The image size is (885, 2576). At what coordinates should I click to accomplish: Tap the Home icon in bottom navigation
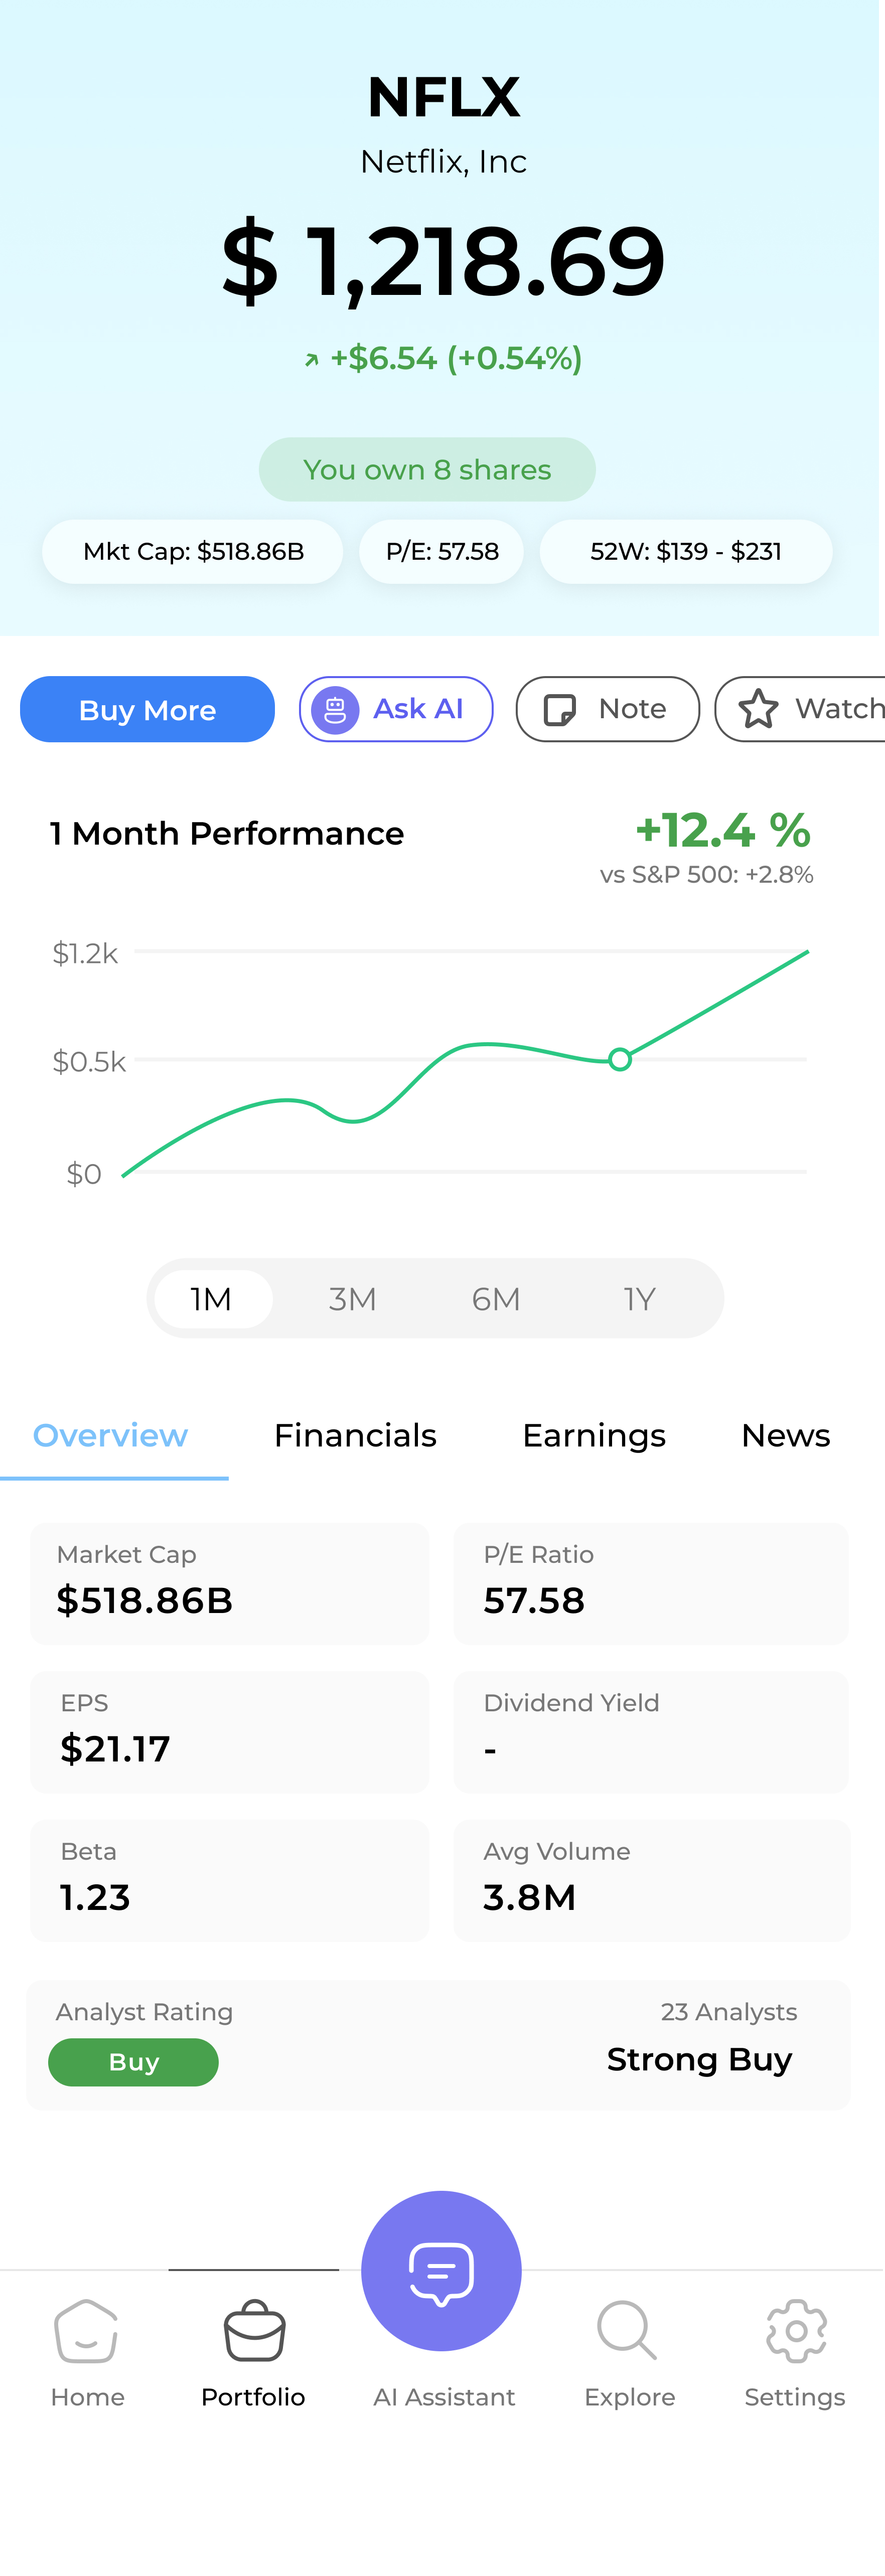87,2331
